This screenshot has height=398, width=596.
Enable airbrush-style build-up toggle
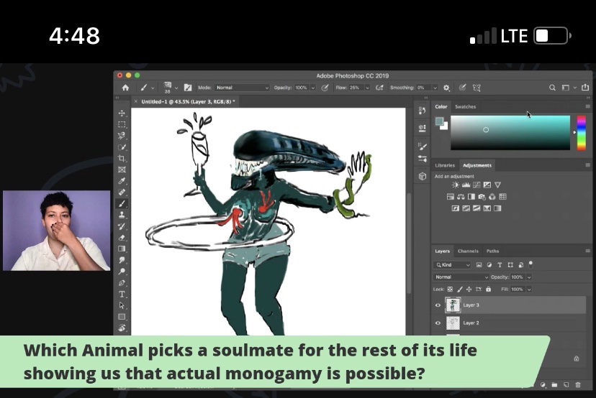[x=379, y=88]
